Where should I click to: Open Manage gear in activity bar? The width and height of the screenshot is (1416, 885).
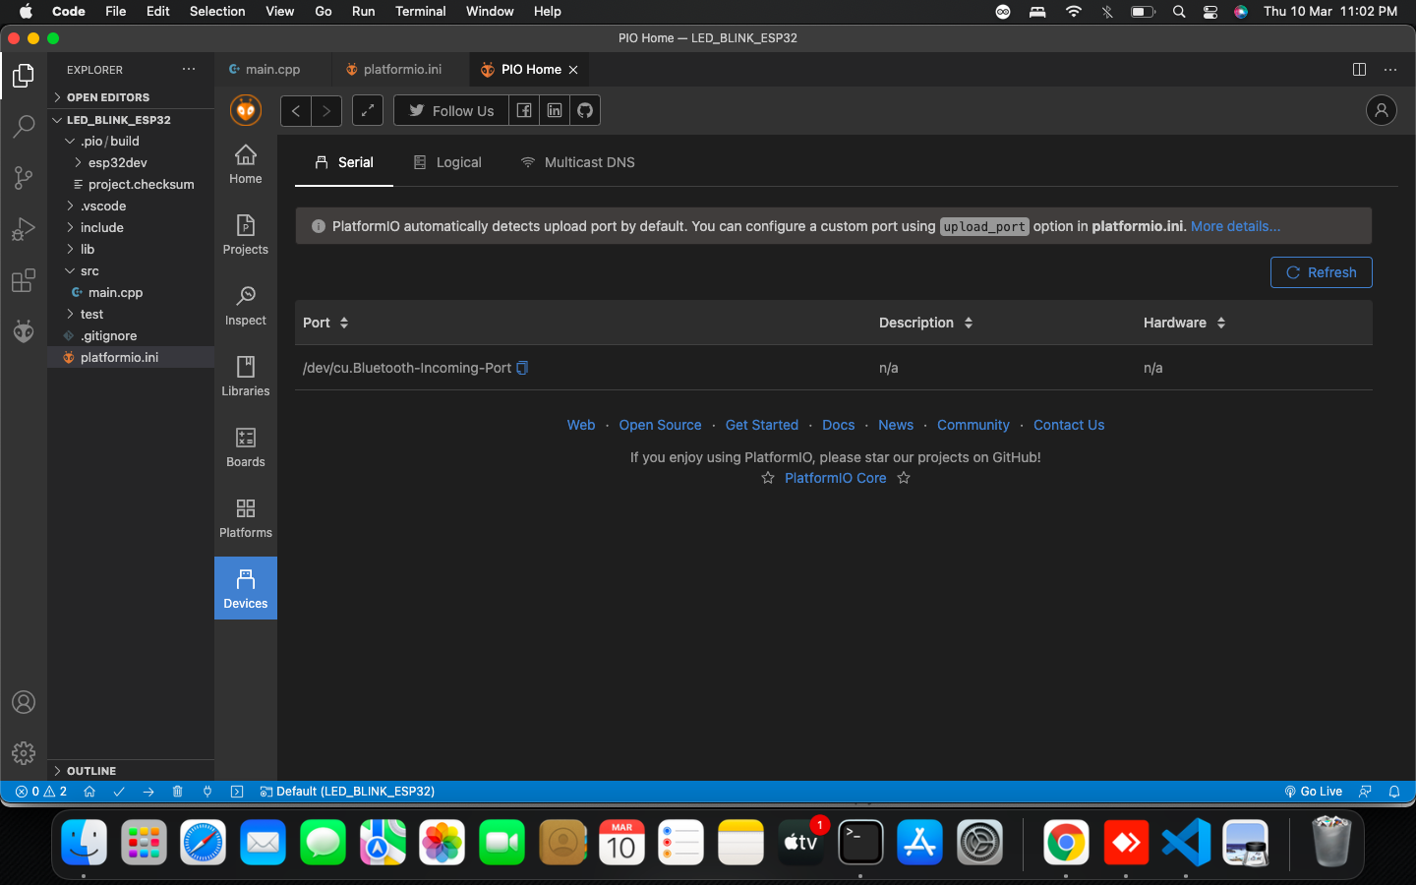point(24,753)
